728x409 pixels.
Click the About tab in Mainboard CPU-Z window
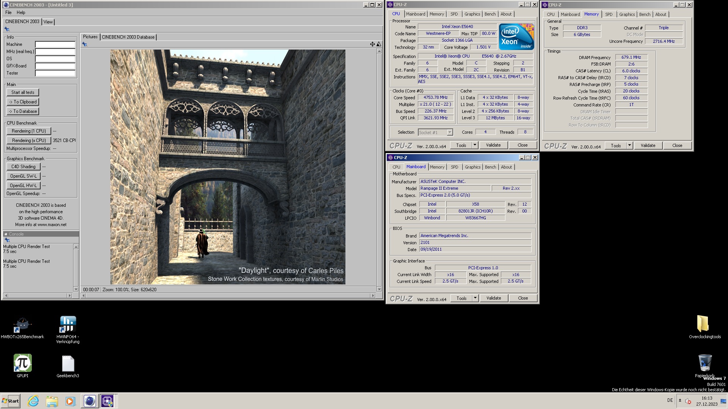(506, 167)
